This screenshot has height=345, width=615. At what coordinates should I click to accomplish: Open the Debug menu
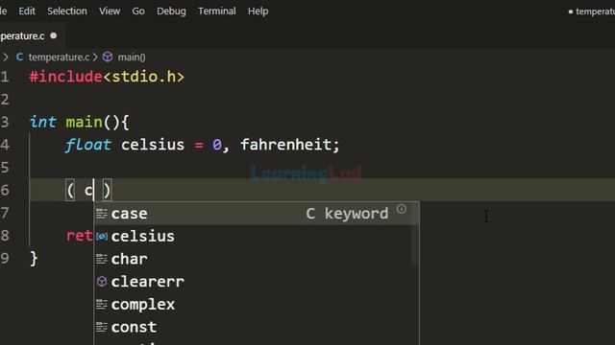pos(171,11)
